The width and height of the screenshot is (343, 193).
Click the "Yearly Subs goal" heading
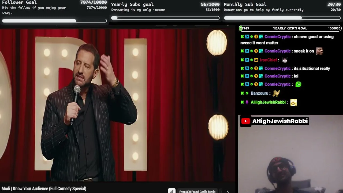pyautogui.click(x=132, y=4)
